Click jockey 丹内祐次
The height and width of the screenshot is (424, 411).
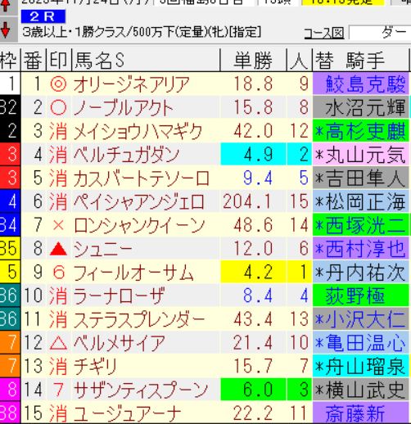click(x=365, y=273)
